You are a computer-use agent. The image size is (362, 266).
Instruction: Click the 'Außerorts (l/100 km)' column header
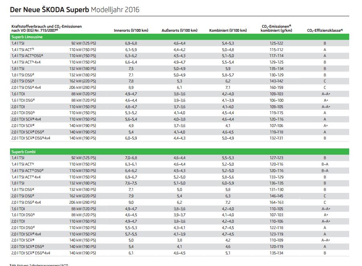[179, 31]
